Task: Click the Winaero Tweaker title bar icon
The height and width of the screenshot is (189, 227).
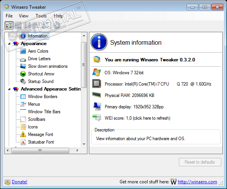Action: [6, 7]
